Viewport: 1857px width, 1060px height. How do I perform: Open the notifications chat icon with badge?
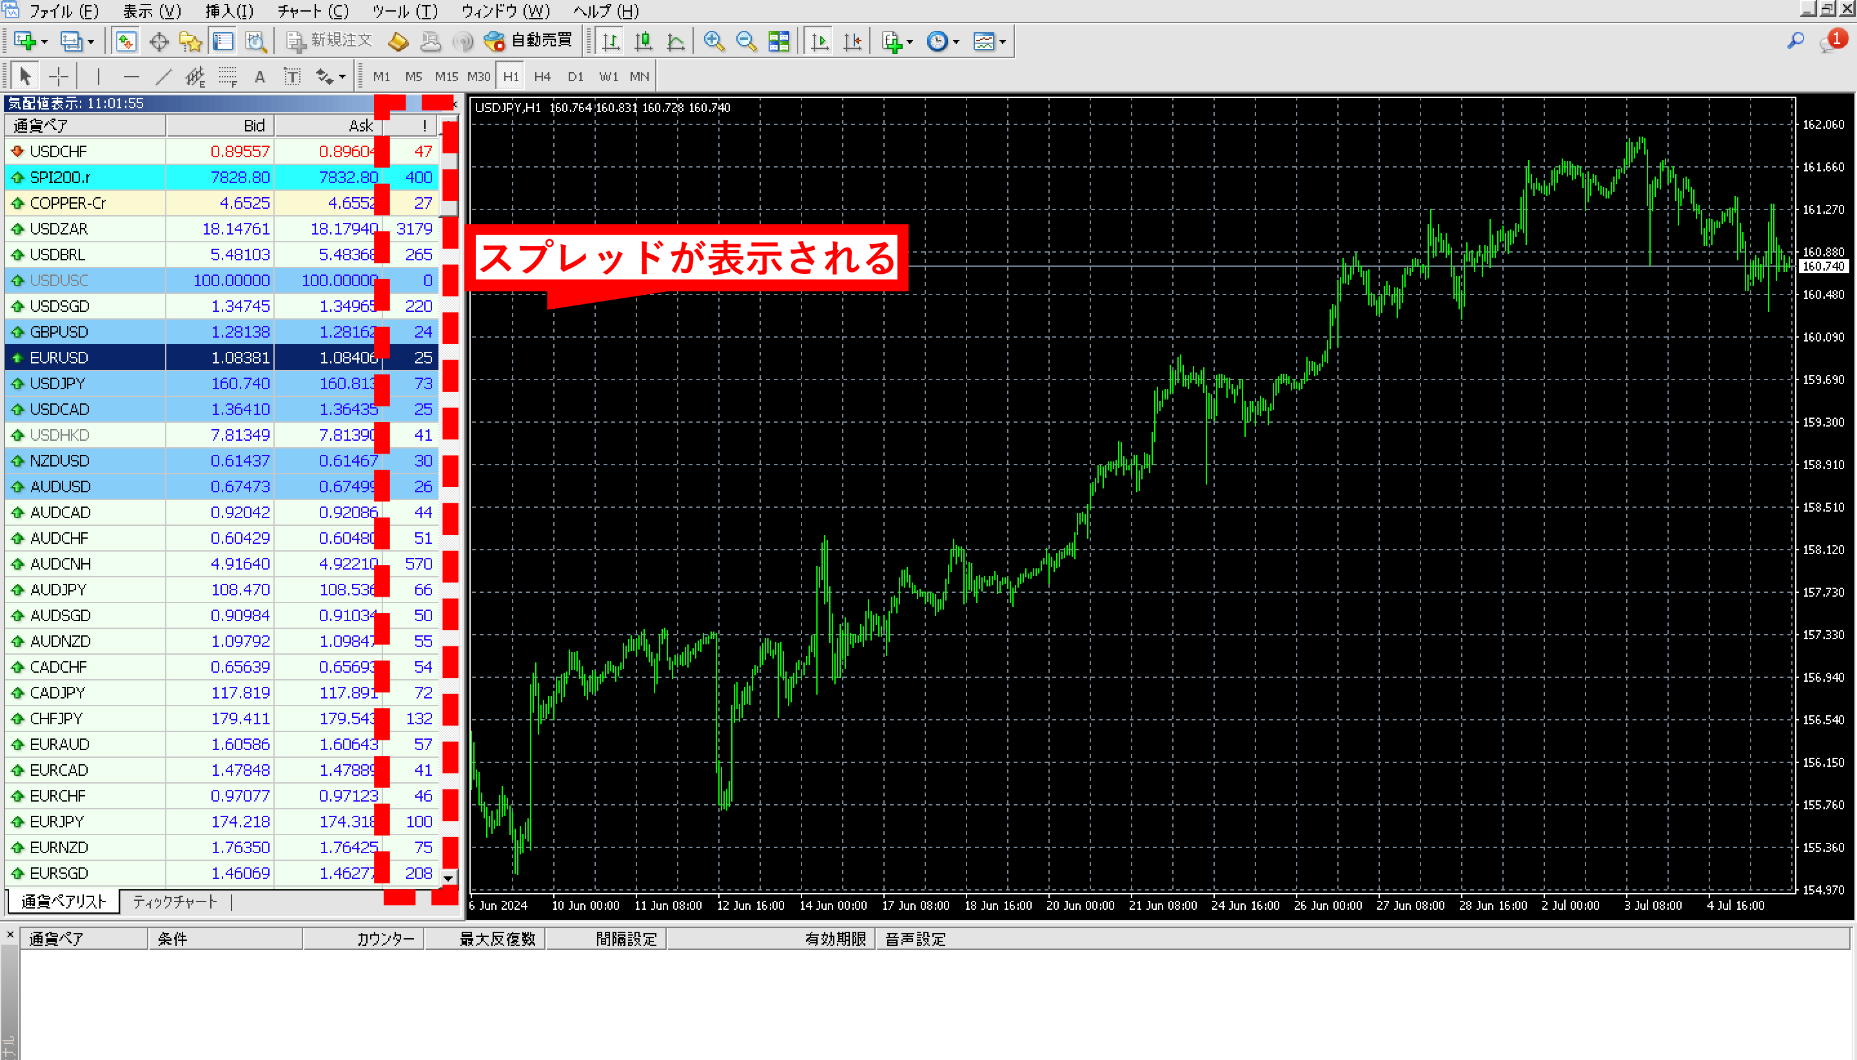point(1834,41)
